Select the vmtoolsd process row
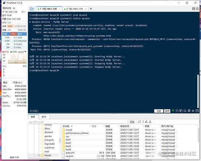 (15, 41)
